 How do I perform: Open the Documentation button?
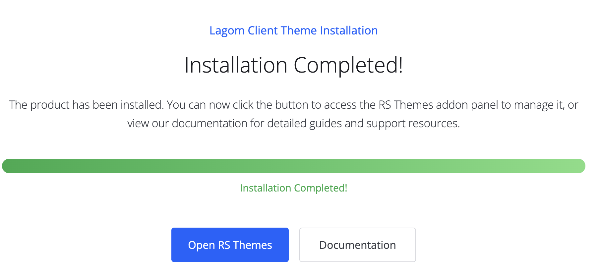coord(357,245)
